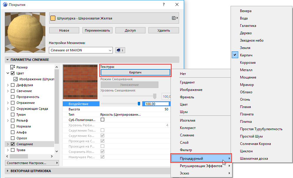Click the ArchiCAD icon in the title bar
This screenshot has width=293, height=178.
[5, 4]
